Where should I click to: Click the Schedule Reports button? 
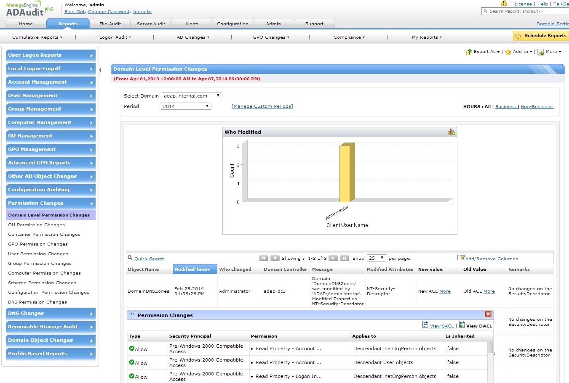pos(541,36)
